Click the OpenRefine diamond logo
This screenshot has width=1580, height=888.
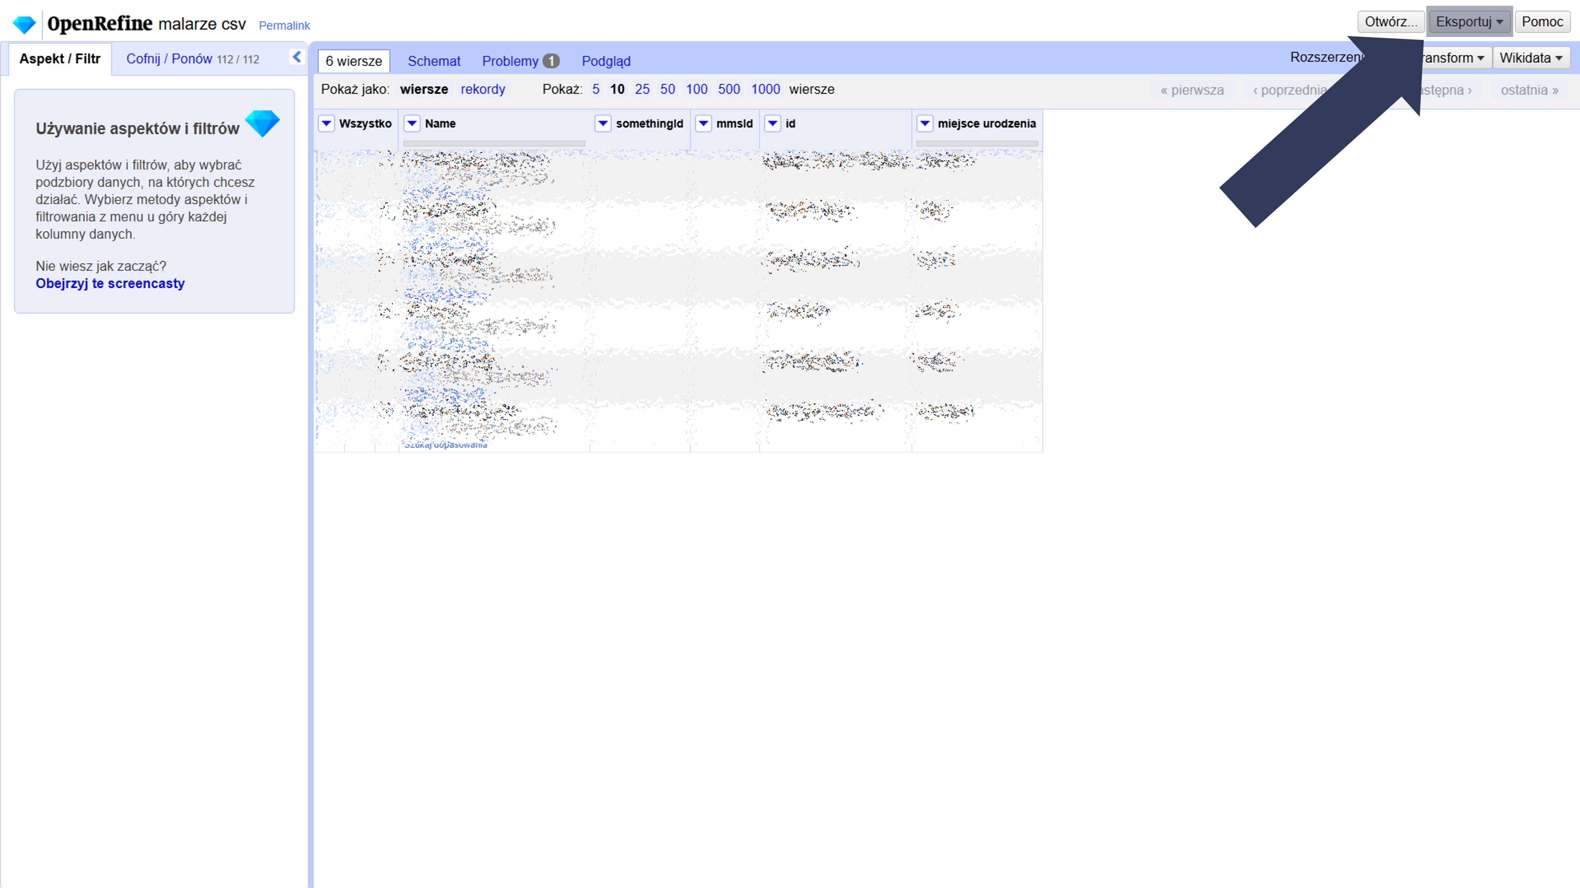click(24, 24)
